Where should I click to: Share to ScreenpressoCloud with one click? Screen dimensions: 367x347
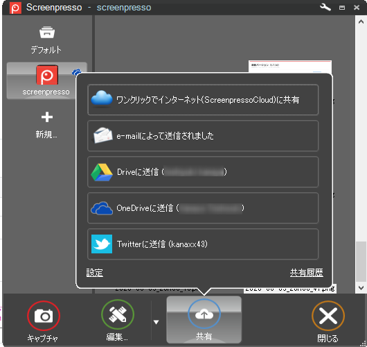tap(203, 100)
